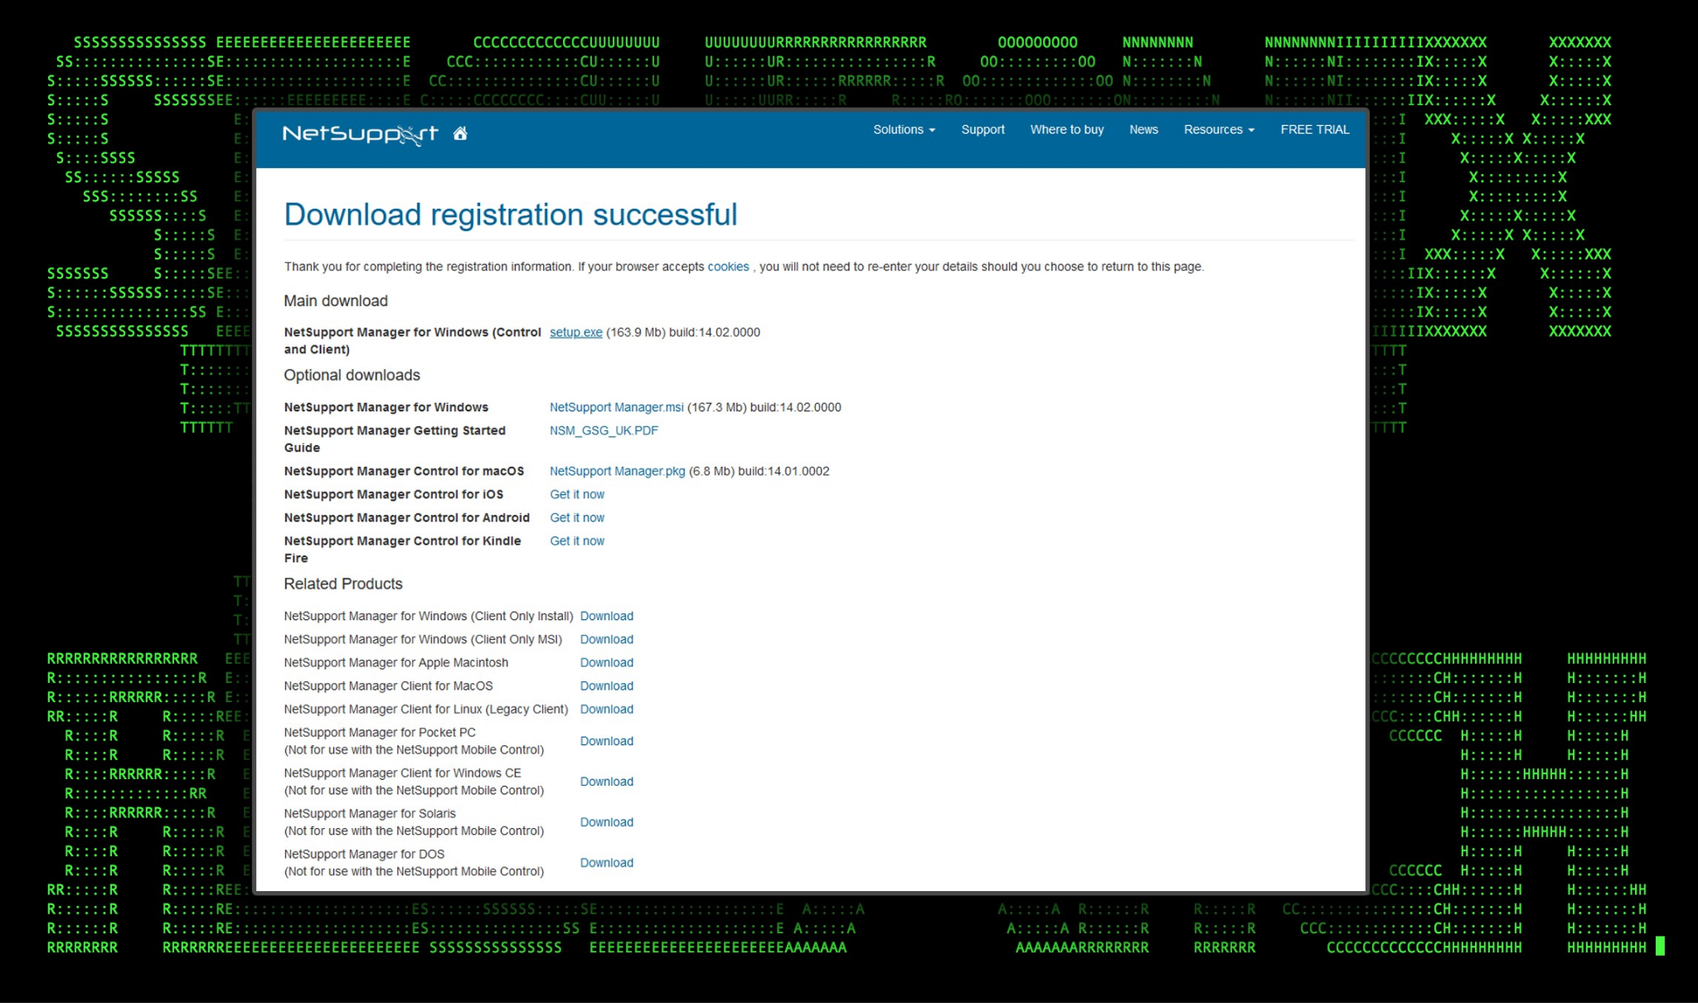Image resolution: width=1698 pixels, height=1003 pixels.
Task: Download NetSupport Manager for Apple Macintosh
Action: [x=606, y=662]
